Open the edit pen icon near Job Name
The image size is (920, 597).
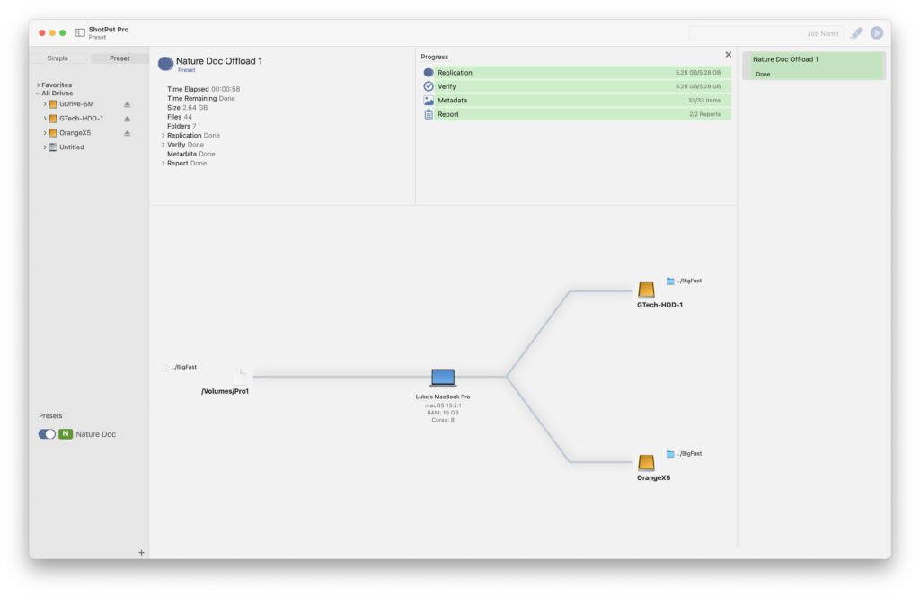(x=856, y=32)
